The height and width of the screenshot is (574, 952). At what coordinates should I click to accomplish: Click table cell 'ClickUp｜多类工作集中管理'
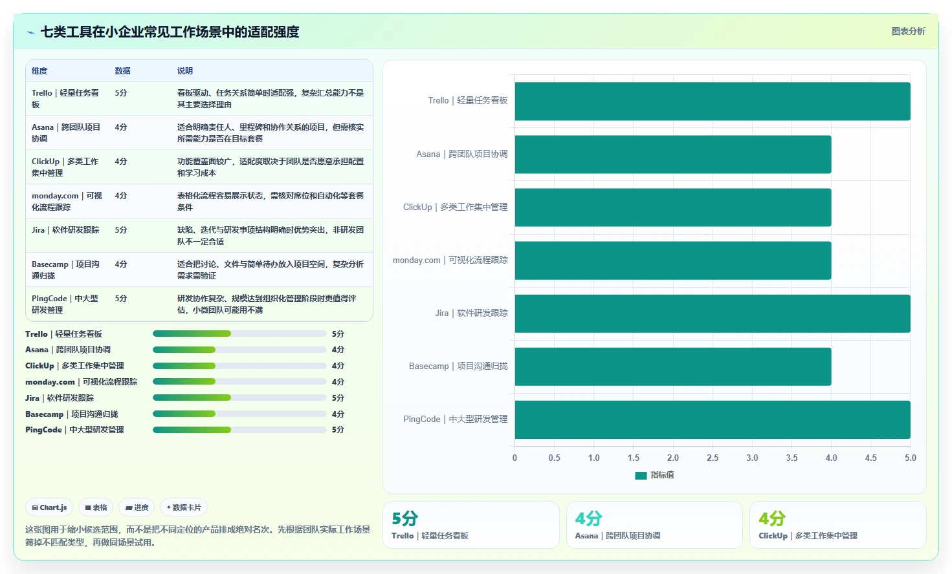coord(66,167)
